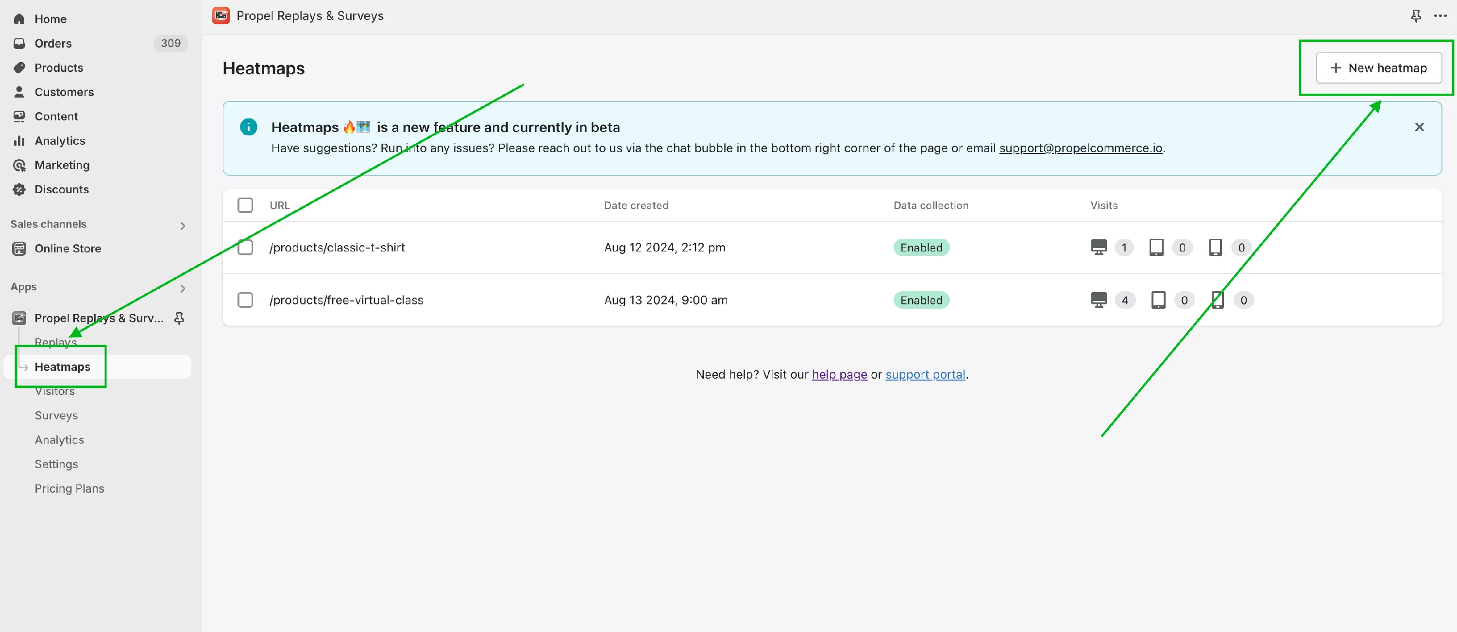
Task: Open the Pricing Plans submenu item
Action: click(69, 488)
